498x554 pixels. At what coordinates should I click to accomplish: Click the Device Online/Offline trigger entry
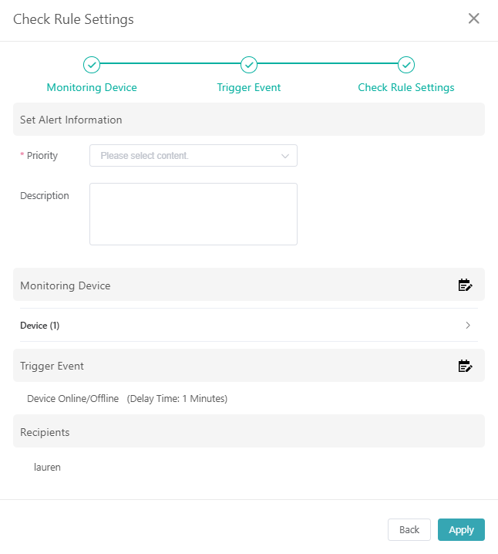(72, 399)
